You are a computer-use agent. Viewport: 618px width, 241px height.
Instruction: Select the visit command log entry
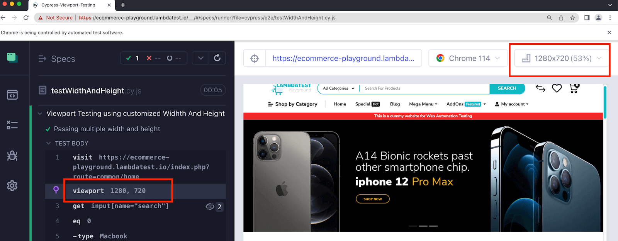pyautogui.click(x=136, y=167)
